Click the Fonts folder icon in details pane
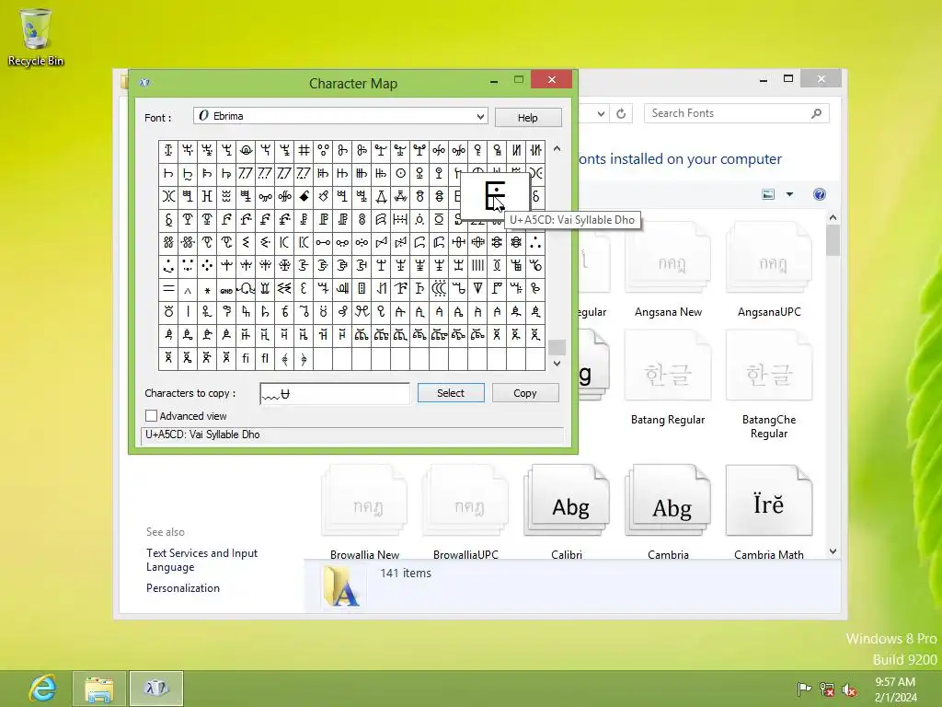This screenshot has height=707, width=942. click(341, 586)
